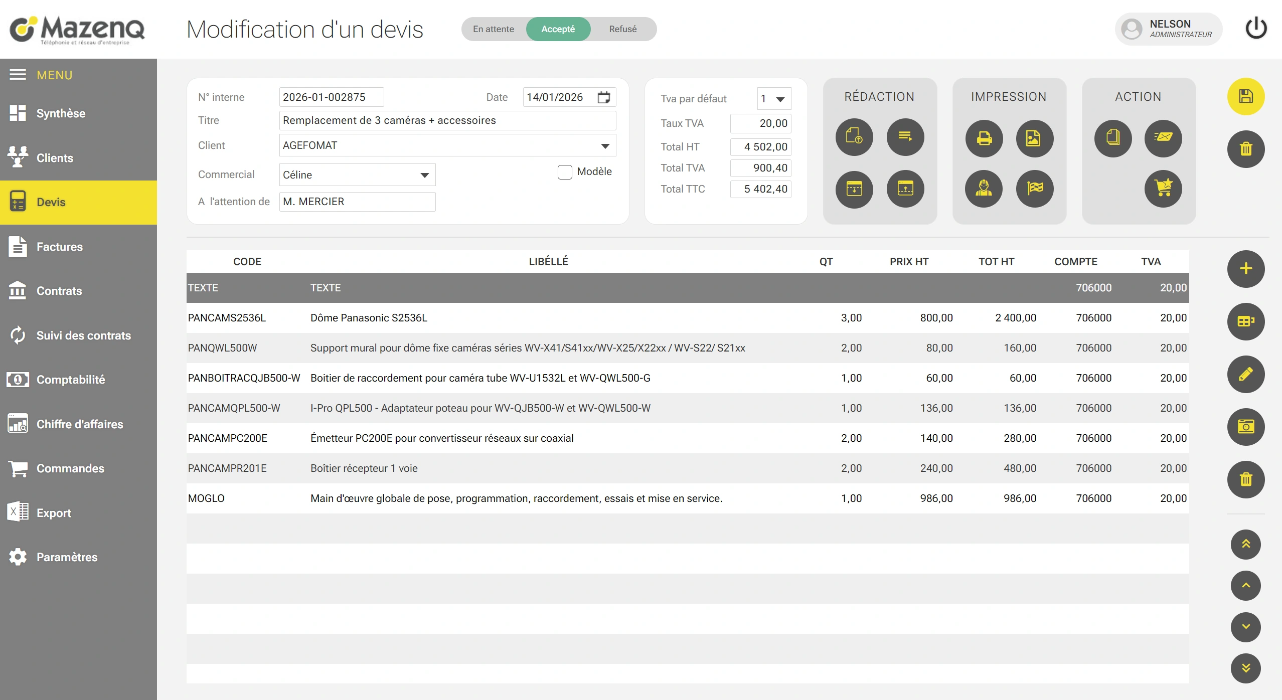This screenshot has height=700, width=1282.
Task: Save the quote with the yellow floppy-disk button
Action: 1246,96
